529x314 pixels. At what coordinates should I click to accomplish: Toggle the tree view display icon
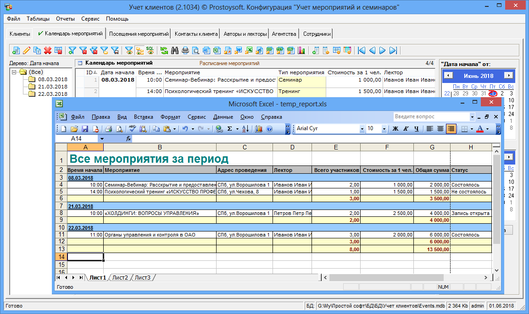click(x=139, y=50)
